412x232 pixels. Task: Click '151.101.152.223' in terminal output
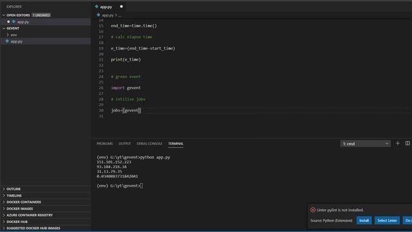[114, 162]
